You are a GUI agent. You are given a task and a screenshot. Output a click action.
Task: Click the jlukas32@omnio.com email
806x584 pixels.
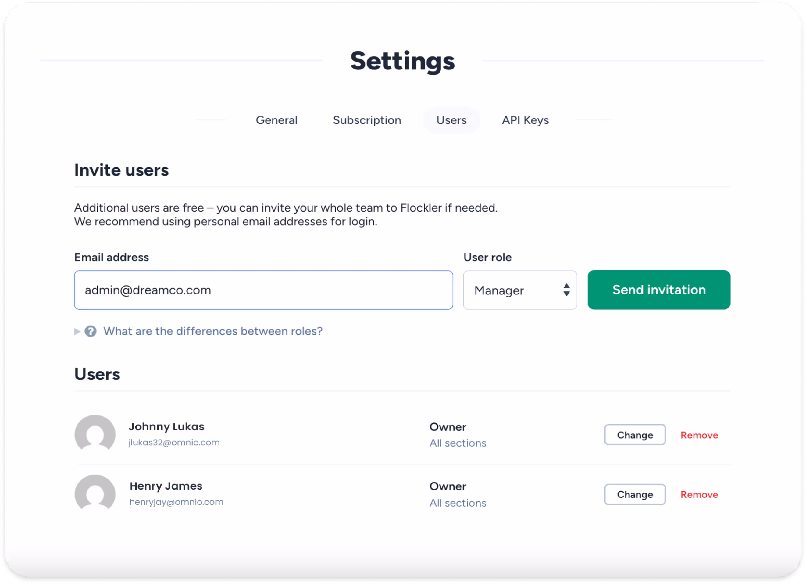pyautogui.click(x=174, y=443)
